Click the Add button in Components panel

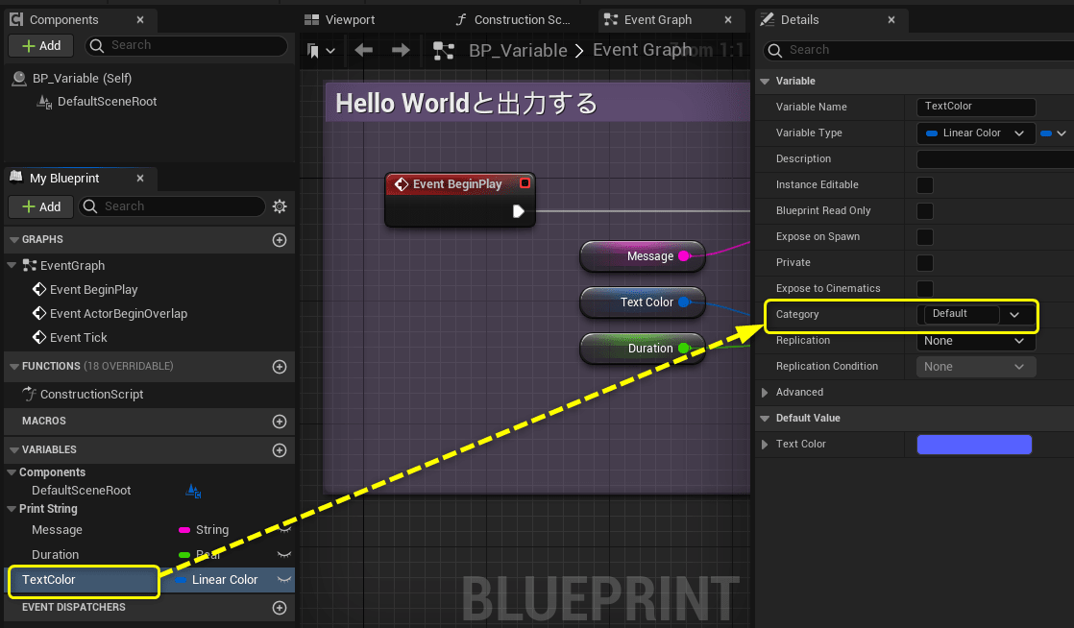(40, 45)
